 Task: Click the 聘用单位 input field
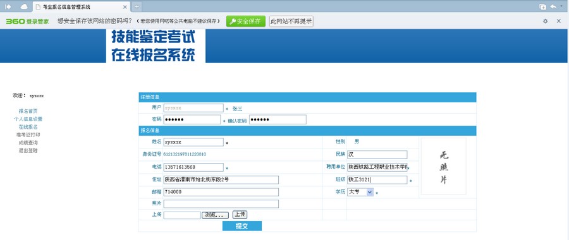(377, 167)
